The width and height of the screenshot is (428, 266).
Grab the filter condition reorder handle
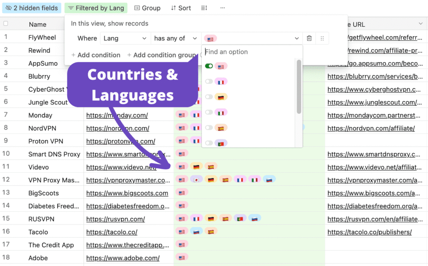[x=322, y=38]
